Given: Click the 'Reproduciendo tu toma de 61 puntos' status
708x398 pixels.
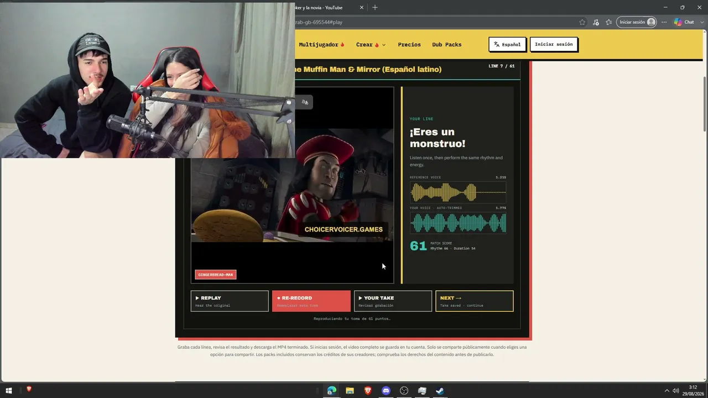Looking at the screenshot, I should tap(352, 319).
